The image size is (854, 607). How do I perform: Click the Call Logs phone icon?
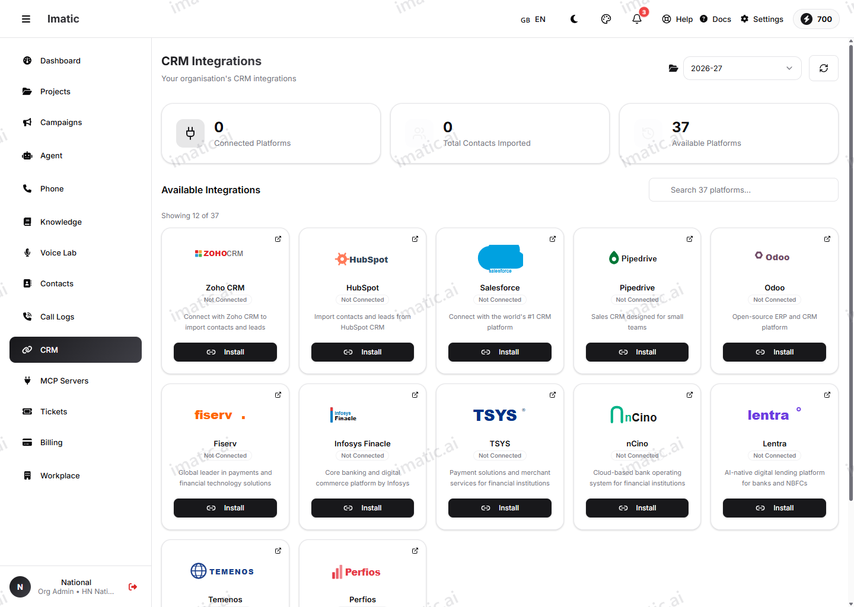point(27,317)
